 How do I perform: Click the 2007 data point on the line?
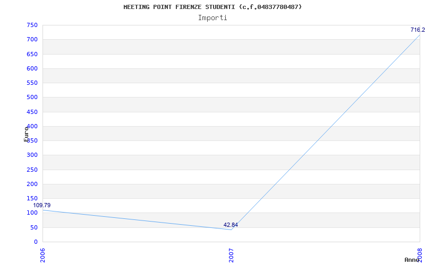[x=231, y=229]
